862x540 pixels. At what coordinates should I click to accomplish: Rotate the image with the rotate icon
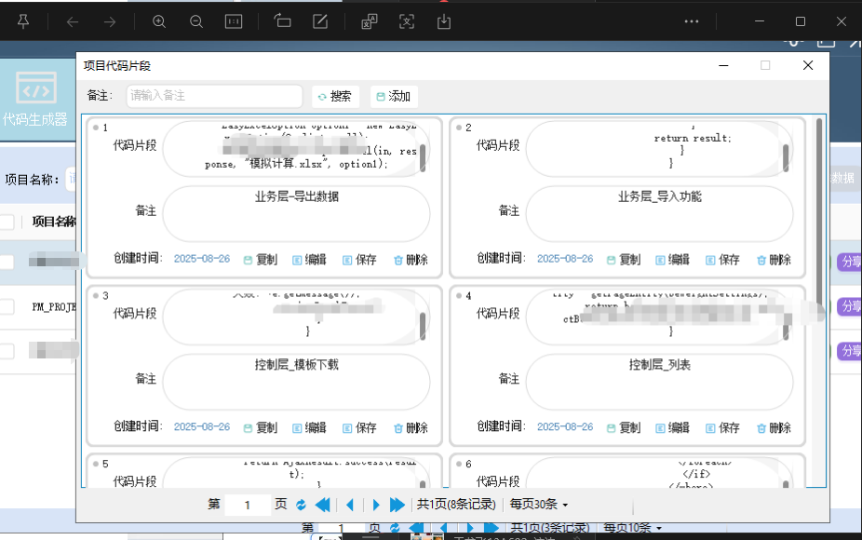pos(283,20)
